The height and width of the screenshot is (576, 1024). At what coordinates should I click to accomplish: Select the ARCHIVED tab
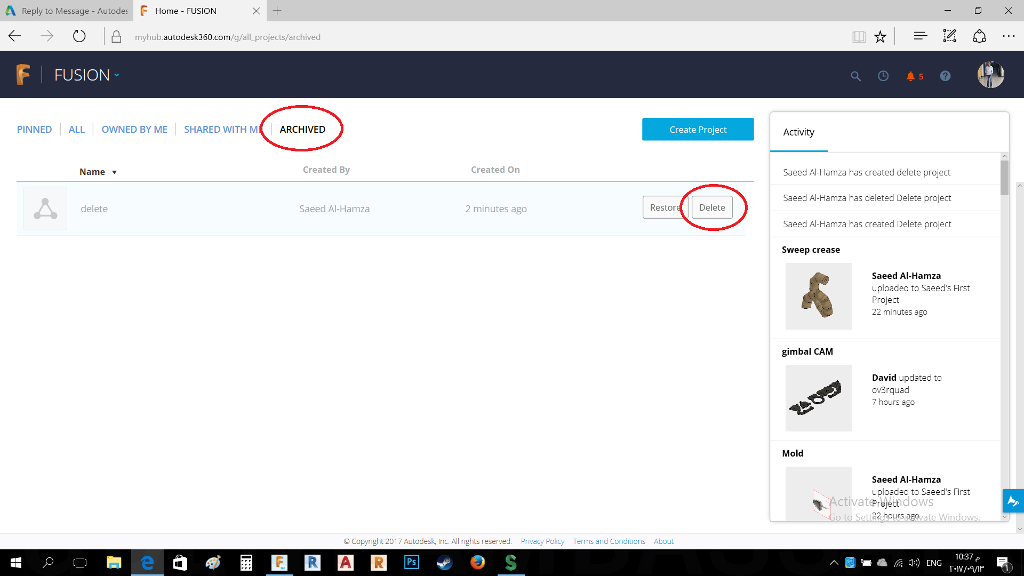pyautogui.click(x=302, y=129)
